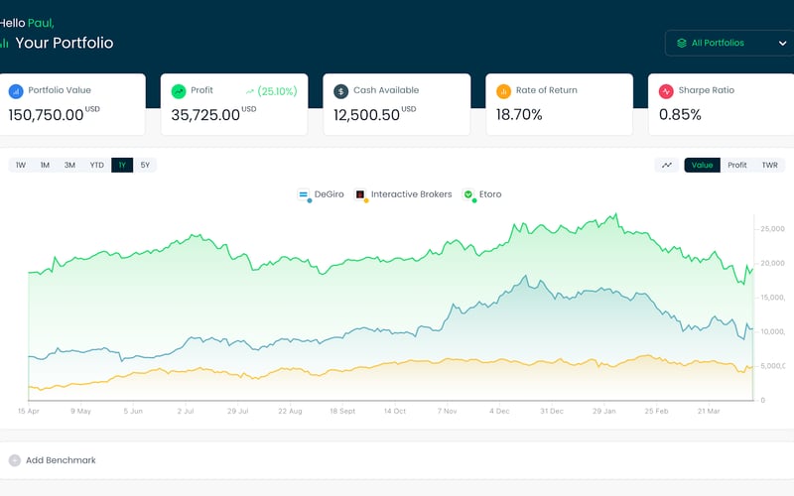794x496 pixels.
Task: Open the All Portfolios dropdown
Action: click(x=729, y=43)
